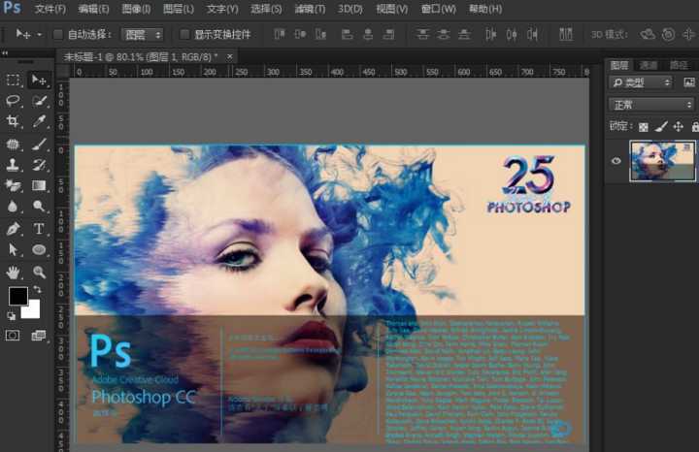Toggle pixel layer filter in Layers panel
Image resolution: width=699 pixels, height=452 pixels.
point(689,82)
